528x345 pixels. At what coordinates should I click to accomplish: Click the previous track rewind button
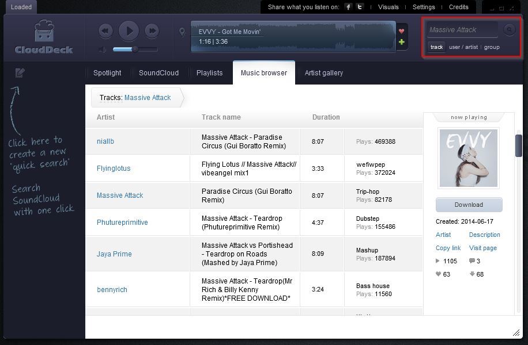(105, 31)
